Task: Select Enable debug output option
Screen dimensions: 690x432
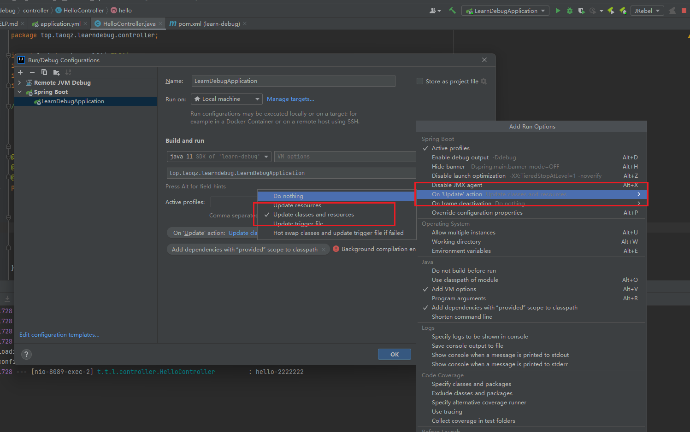Action: pos(531,158)
